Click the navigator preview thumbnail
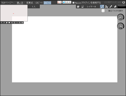Image resolution: width=126 pixels, height=96 pixels. pos(14,13)
